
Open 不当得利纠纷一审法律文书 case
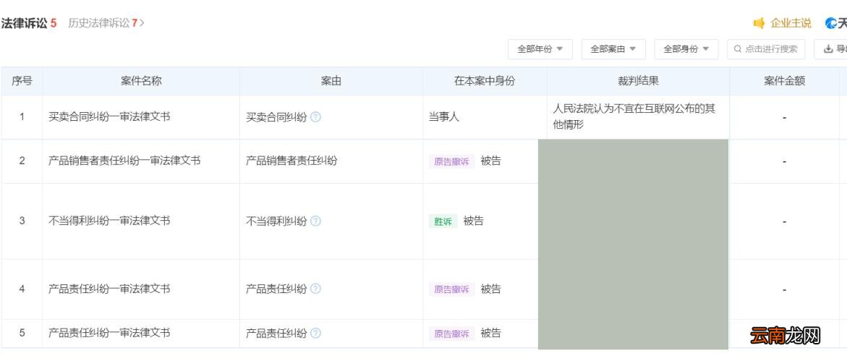tap(110, 221)
